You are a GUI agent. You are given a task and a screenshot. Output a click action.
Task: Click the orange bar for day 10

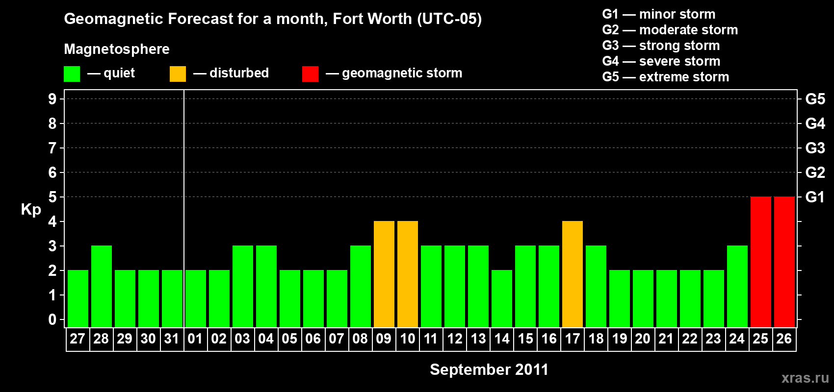coord(407,274)
